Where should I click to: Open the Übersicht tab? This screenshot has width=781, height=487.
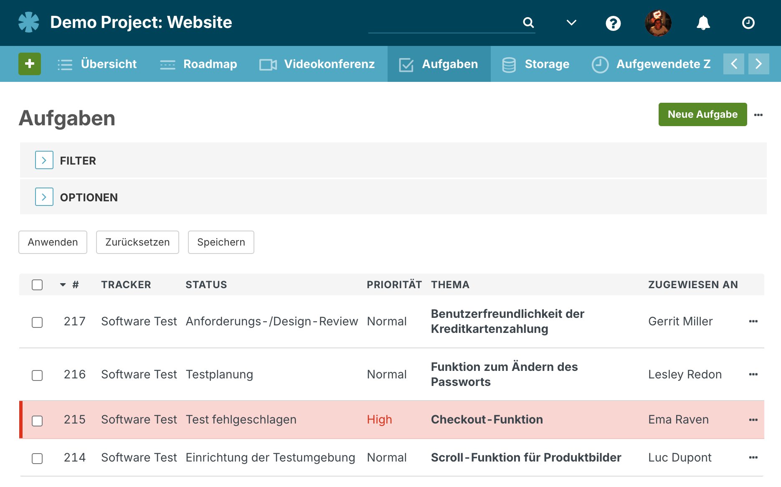click(97, 64)
